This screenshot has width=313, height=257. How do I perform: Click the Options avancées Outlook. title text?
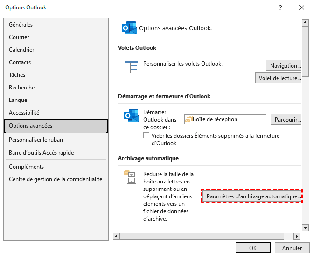point(175,28)
